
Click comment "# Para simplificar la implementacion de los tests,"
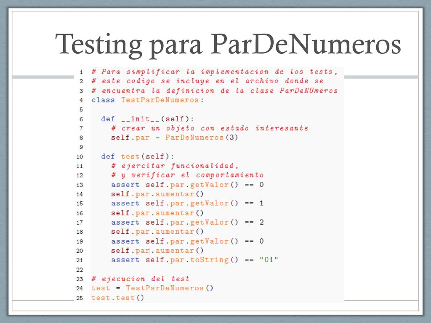click(214, 72)
